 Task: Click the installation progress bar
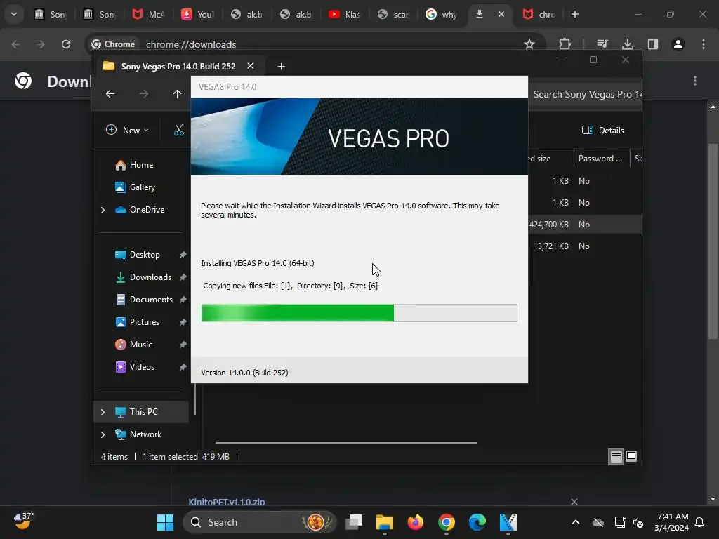coord(359,313)
